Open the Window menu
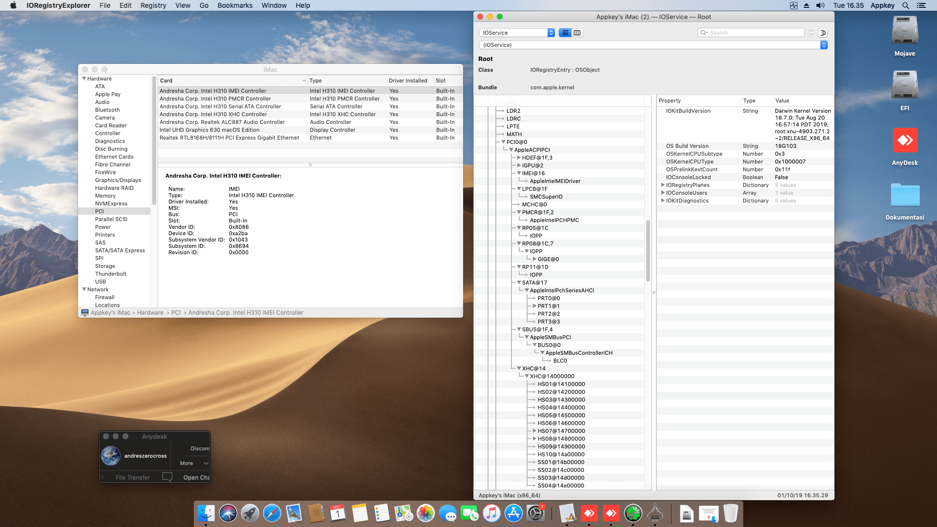Screen dimensions: 937x527 pos(274,5)
